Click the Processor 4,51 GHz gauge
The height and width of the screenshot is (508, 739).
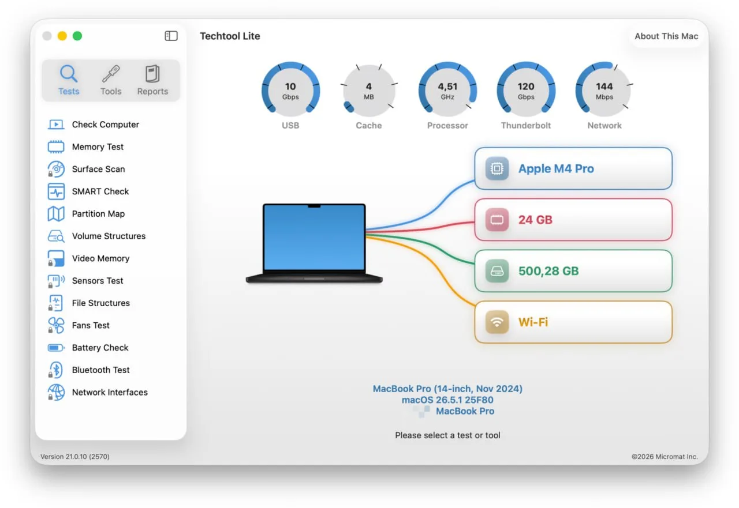447,92
